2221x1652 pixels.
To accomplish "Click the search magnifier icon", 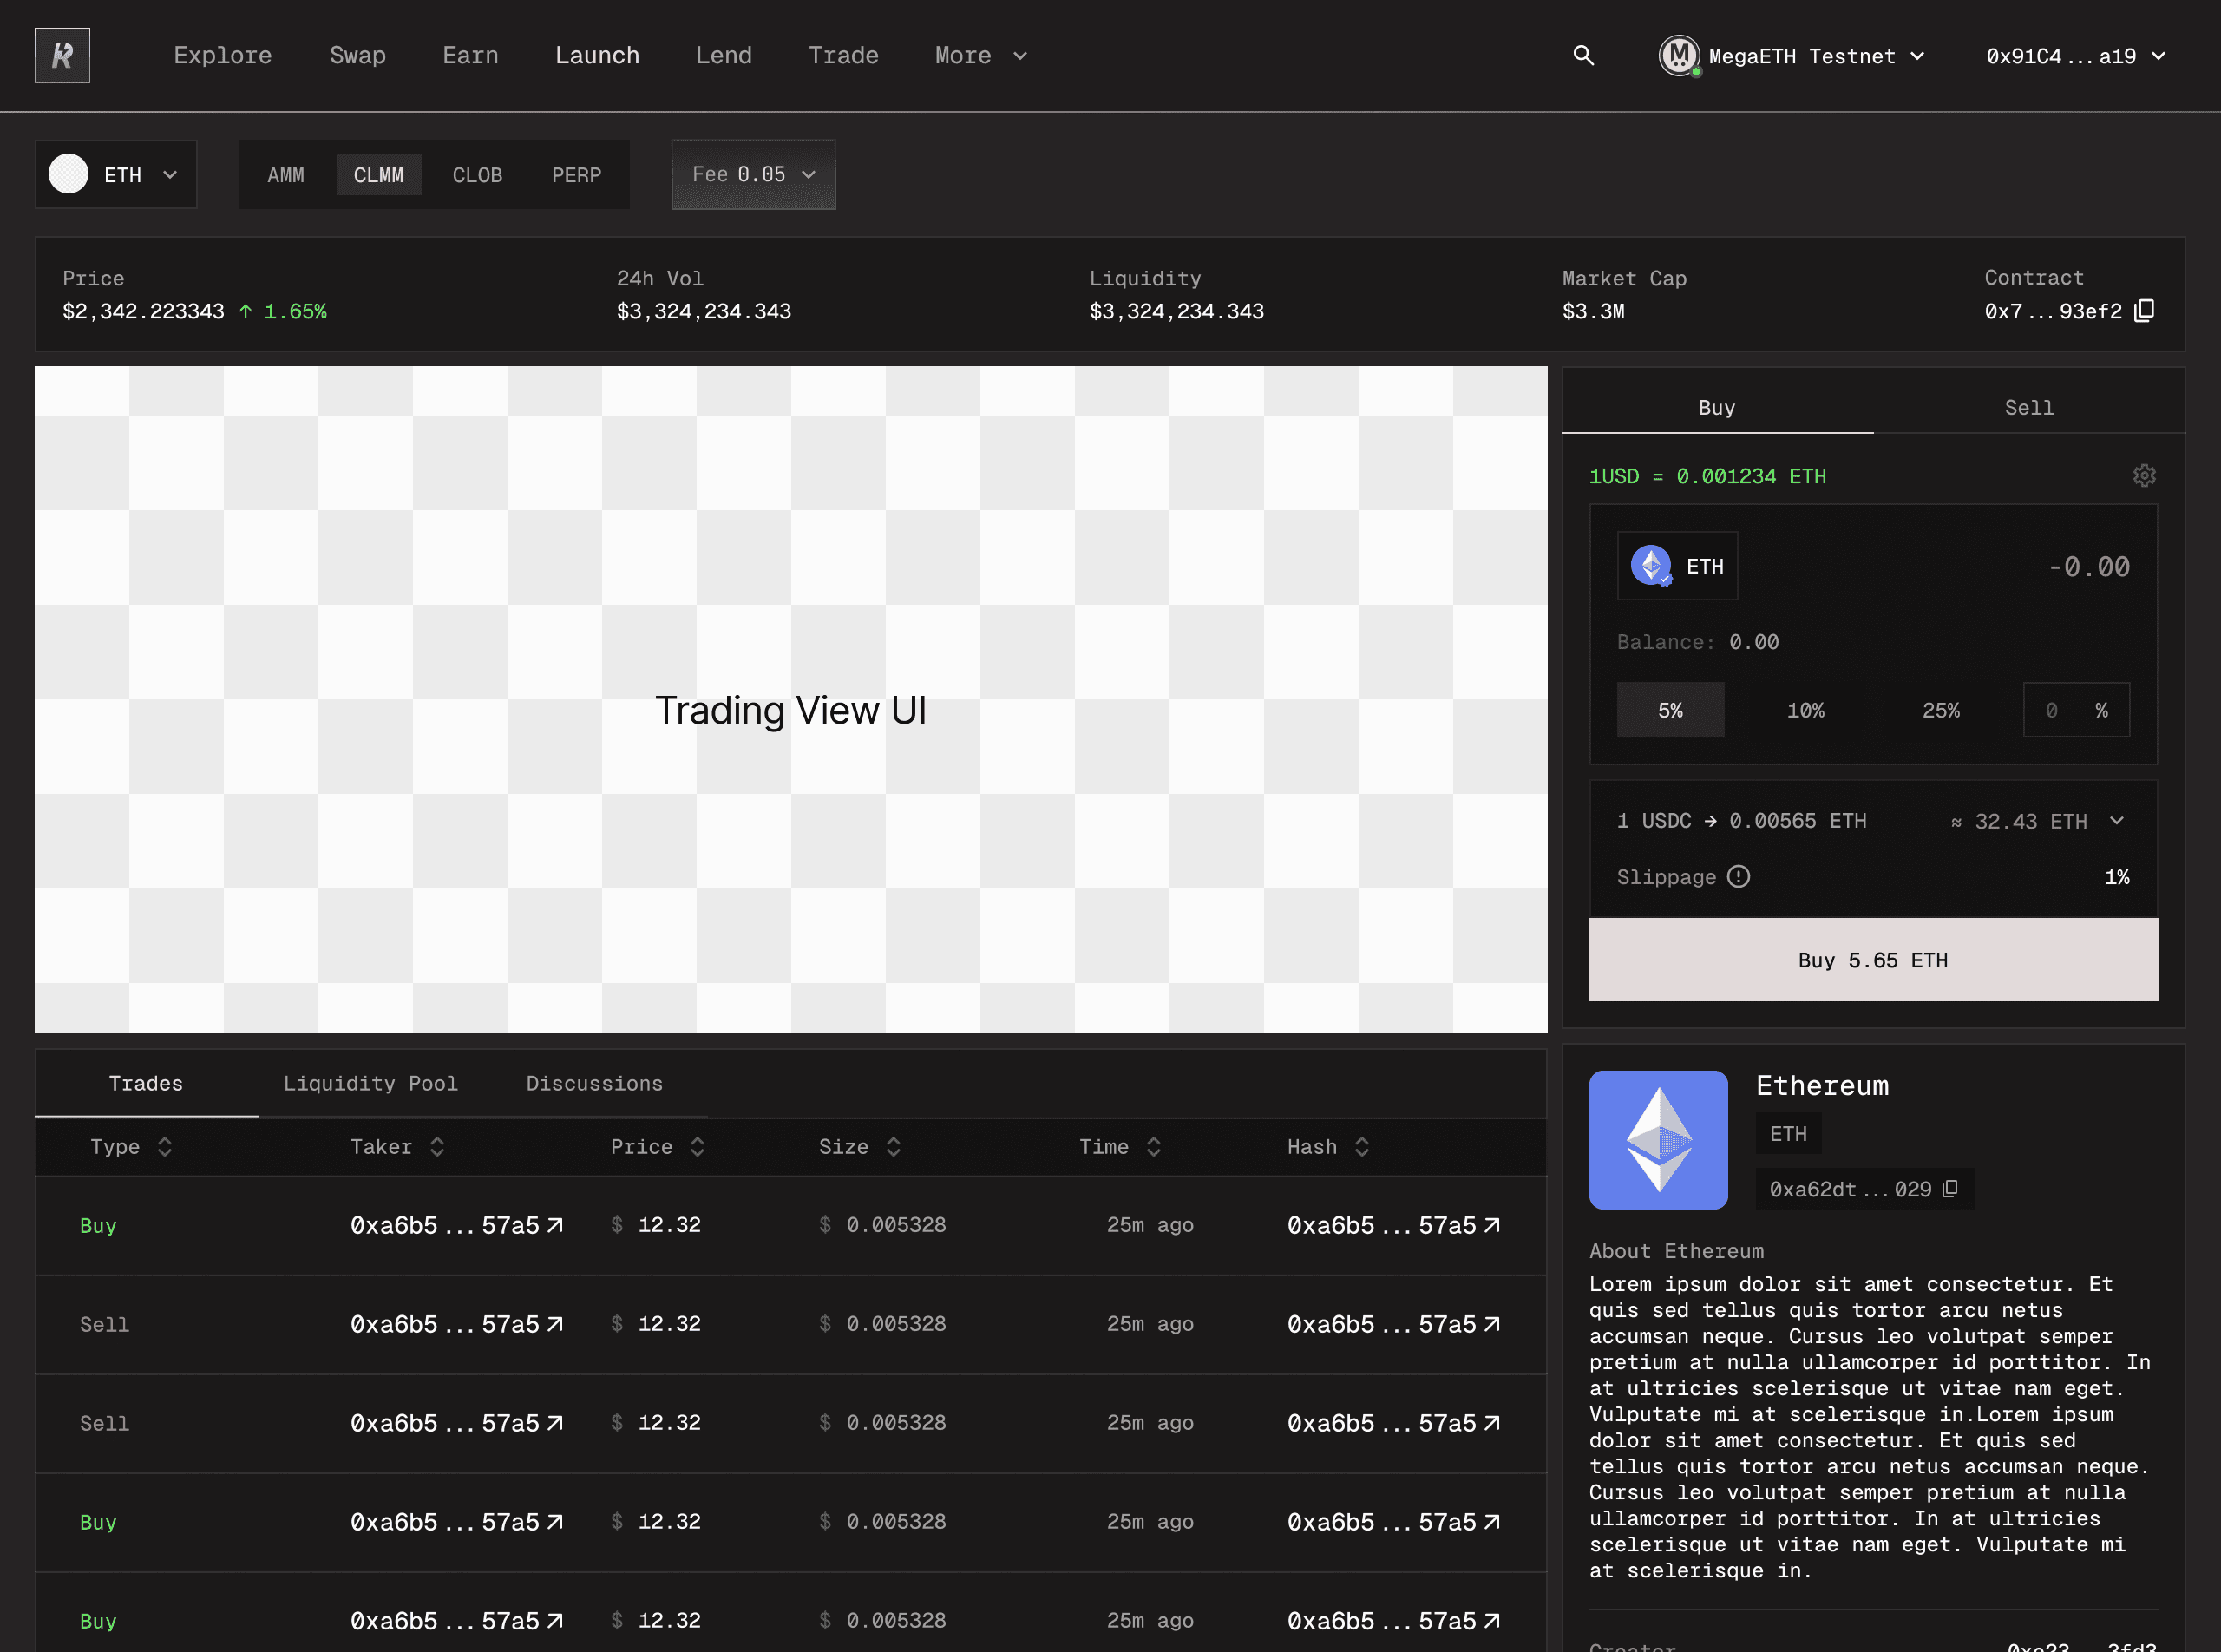I will [x=1583, y=56].
